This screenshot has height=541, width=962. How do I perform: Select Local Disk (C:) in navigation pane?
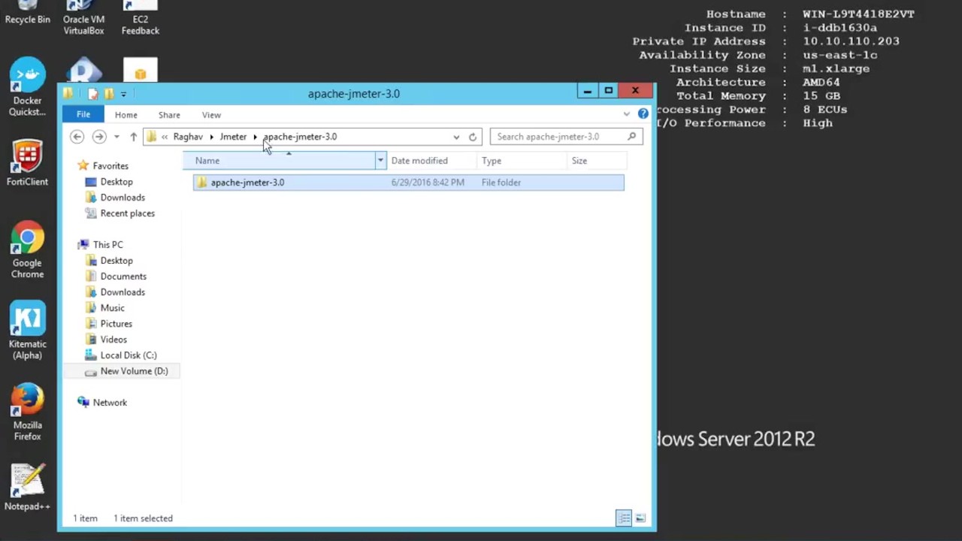coord(129,355)
